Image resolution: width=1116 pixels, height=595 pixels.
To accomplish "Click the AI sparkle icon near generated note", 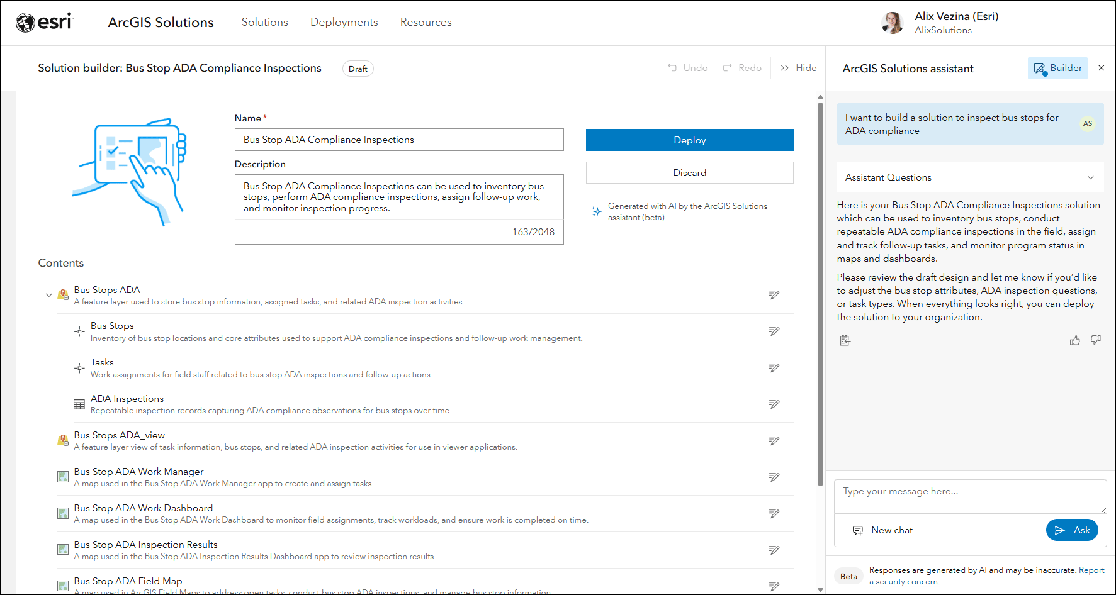I will [x=597, y=211].
